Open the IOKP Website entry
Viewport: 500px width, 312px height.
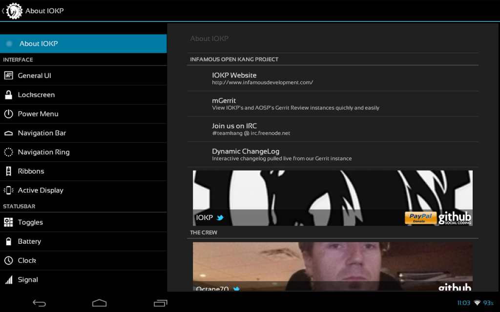click(333, 78)
